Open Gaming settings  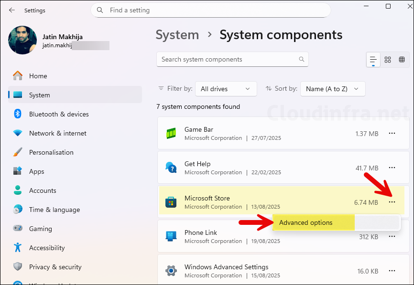[75, 229]
